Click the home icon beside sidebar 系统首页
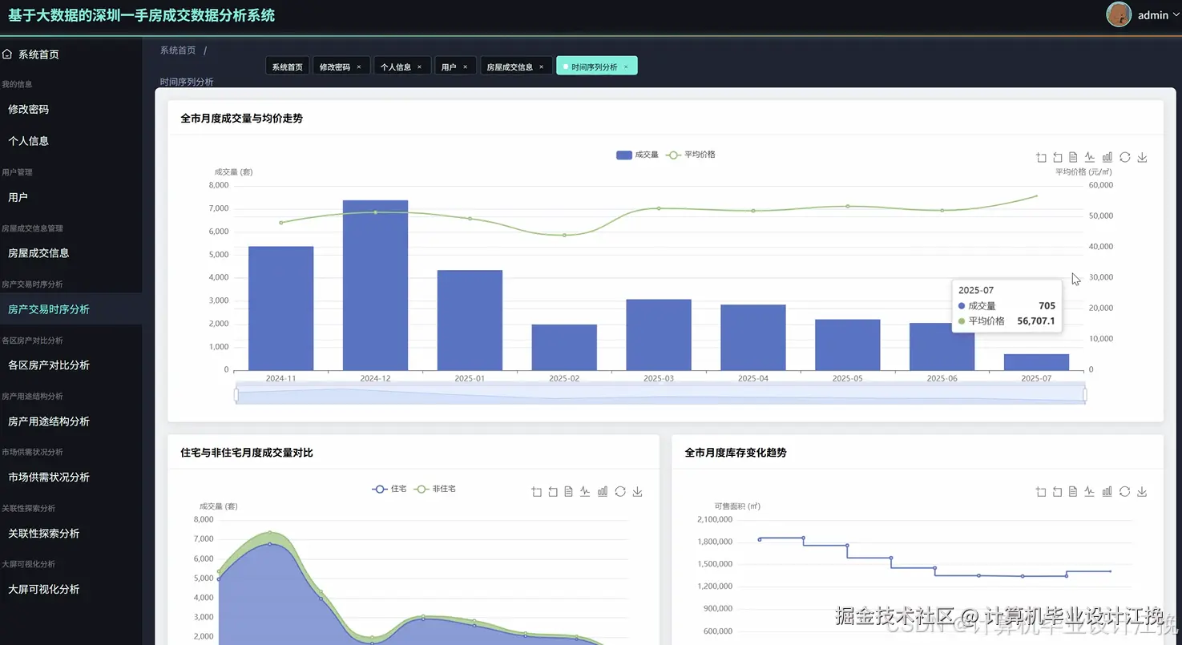1182x645 pixels. [7, 54]
